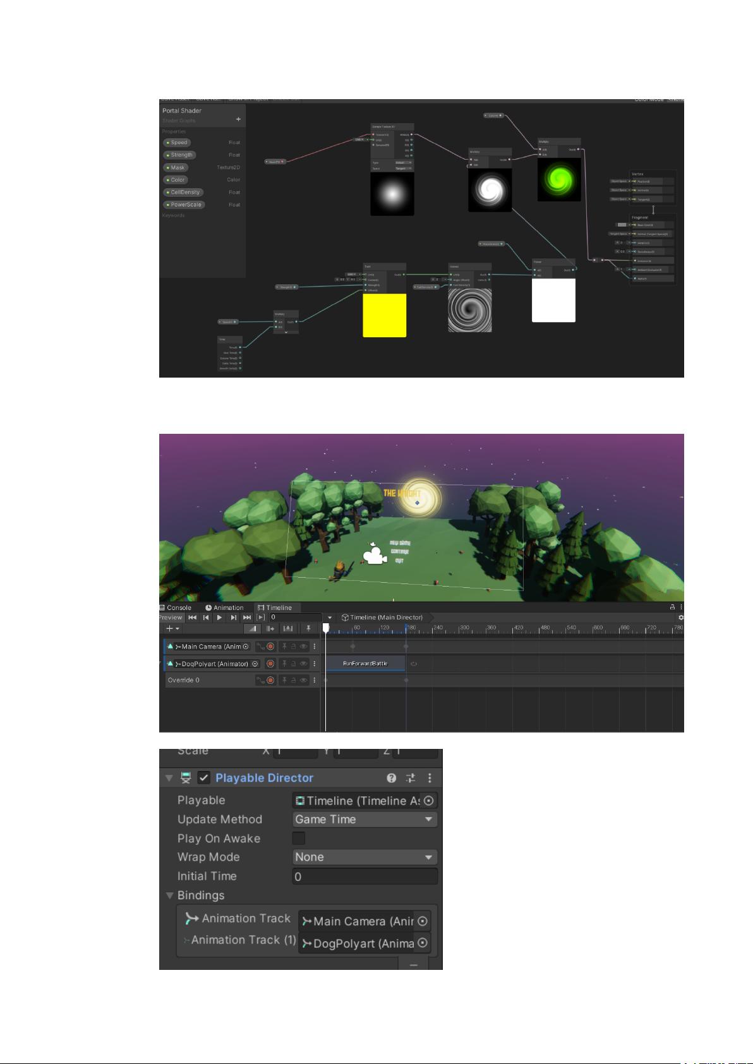The image size is (753, 1064).
Task: Click the Playable Director help icon
Action: pyautogui.click(x=391, y=778)
